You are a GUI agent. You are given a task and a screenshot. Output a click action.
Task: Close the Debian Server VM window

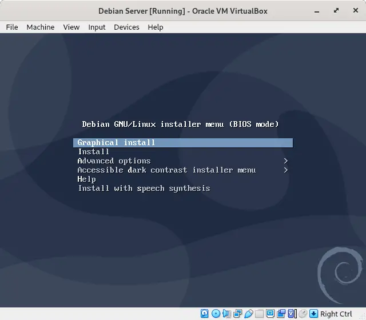(x=356, y=10)
